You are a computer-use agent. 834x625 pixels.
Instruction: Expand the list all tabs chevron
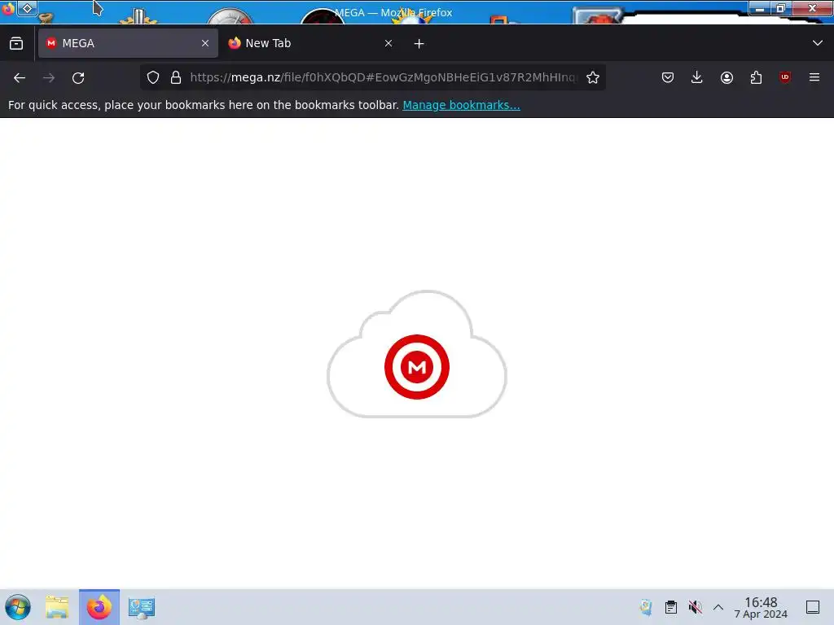(818, 43)
